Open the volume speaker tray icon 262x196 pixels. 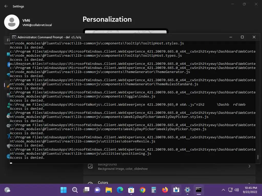(x=237, y=190)
